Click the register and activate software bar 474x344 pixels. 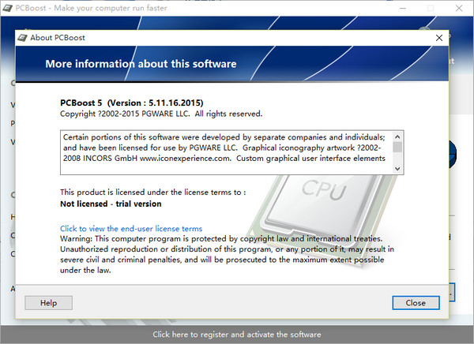tap(237, 335)
